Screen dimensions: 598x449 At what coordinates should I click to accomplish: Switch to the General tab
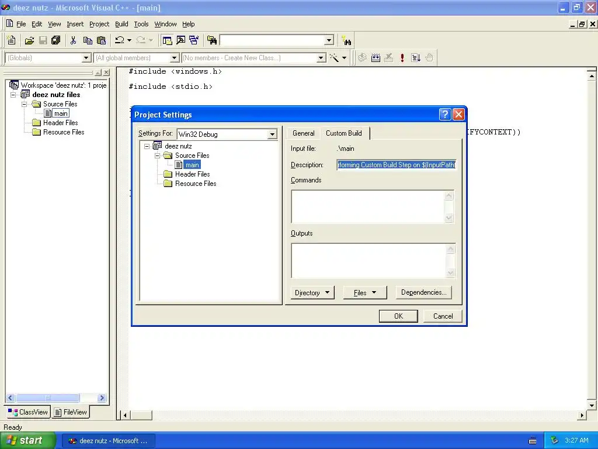pyautogui.click(x=304, y=133)
